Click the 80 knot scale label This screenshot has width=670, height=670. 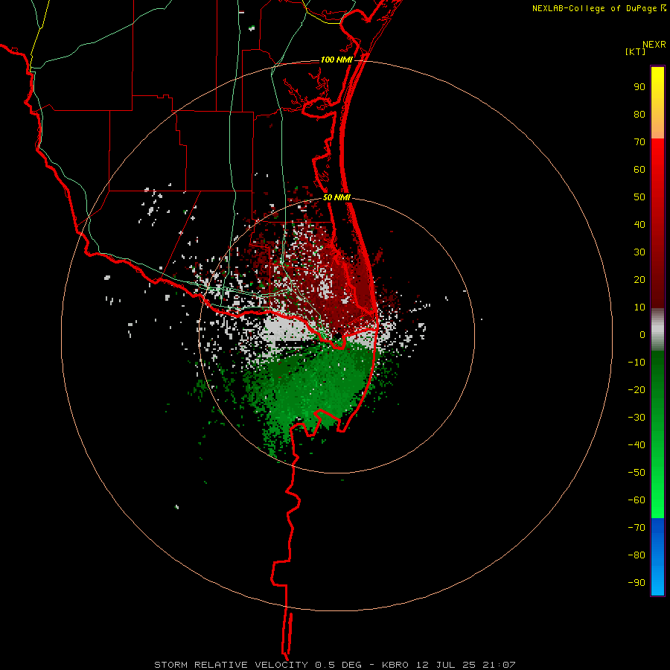(639, 114)
